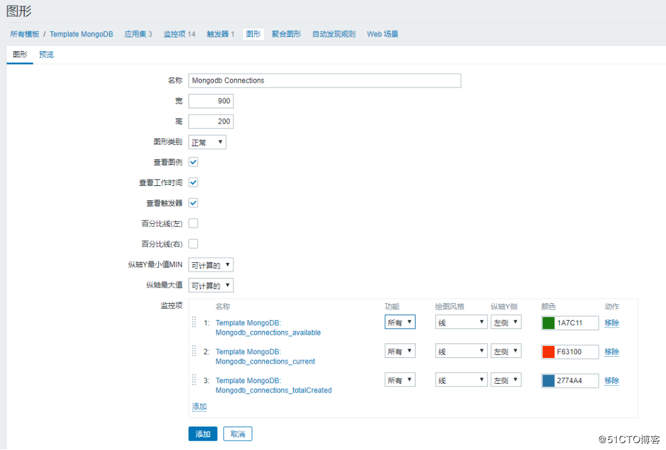Toggle the 查看触发器 checkbox
The height and width of the screenshot is (450, 666).
[x=193, y=203]
